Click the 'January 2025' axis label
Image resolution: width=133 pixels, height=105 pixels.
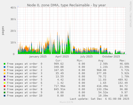38,57
